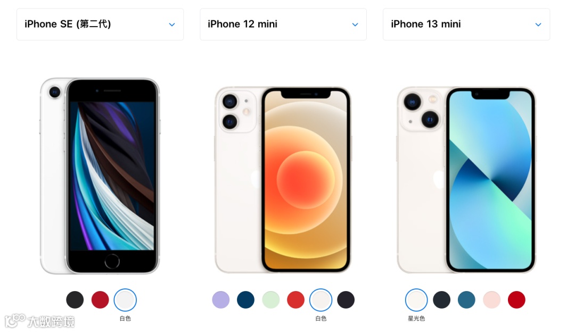Viewport: 575px width, 332px height.
Task: Expand the iPhone 12 mini model selector
Action: pos(283,24)
